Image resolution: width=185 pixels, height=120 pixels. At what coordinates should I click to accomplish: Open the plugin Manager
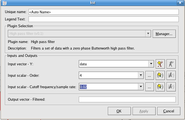164,34
